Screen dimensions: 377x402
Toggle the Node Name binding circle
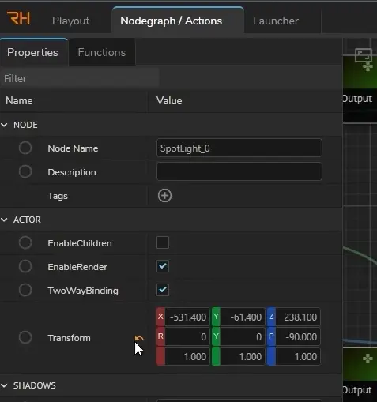[x=25, y=148]
